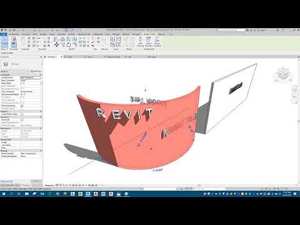Switch to the Architecture ribbon tab
This screenshot has height=225, width=300.
coord(14,34)
